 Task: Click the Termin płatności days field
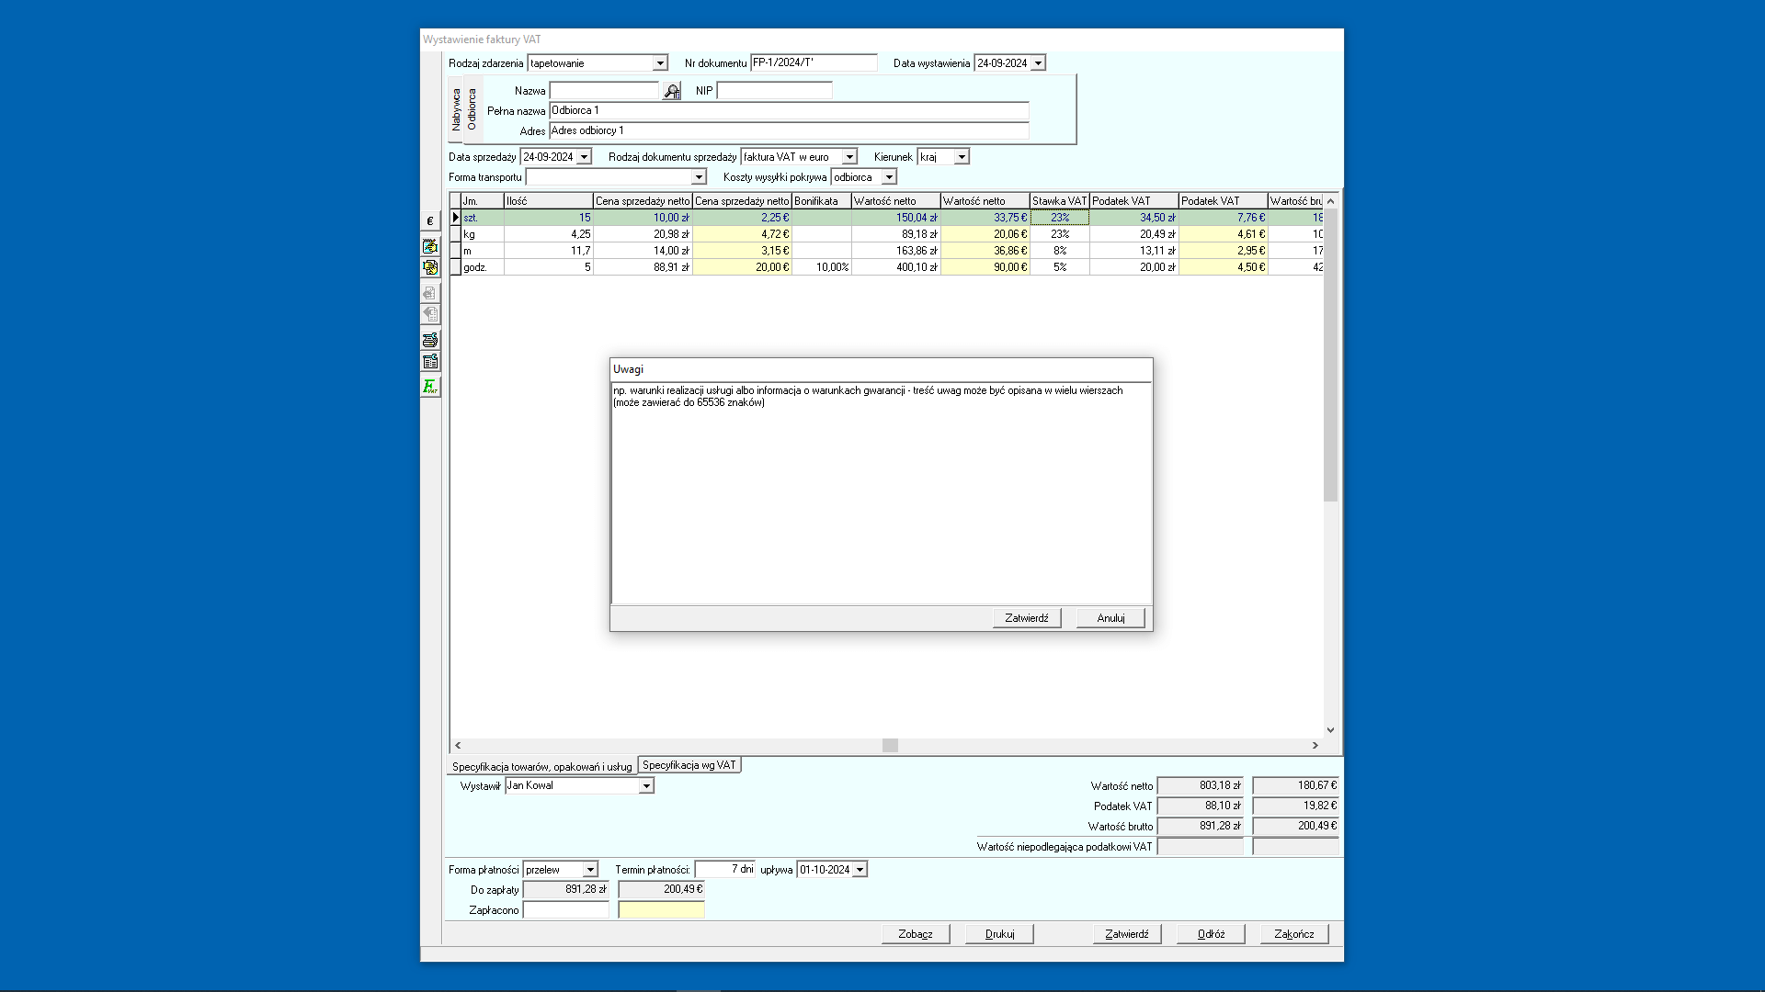click(724, 870)
